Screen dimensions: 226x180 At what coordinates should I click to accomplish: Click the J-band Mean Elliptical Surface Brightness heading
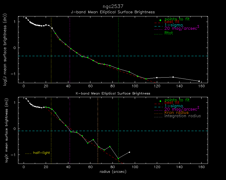click(113, 12)
